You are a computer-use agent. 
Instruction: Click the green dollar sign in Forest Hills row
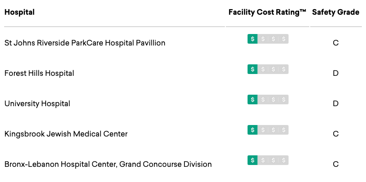pos(253,69)
